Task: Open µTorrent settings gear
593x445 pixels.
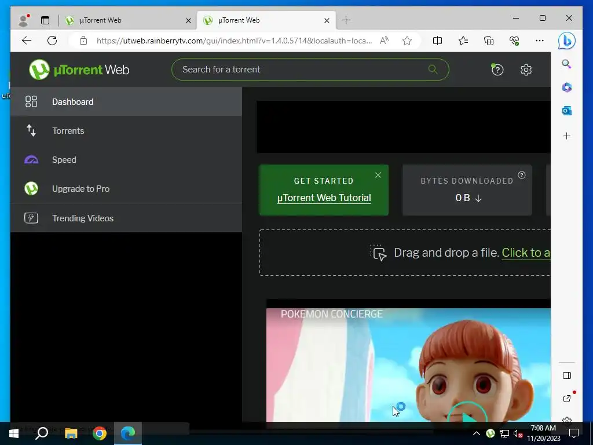Action: 526,70
